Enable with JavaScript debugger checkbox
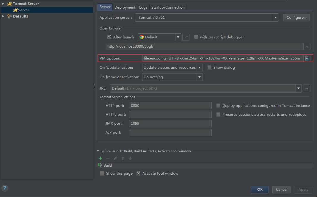The height and width of the screenshot is (197, 317). [196, 37]
